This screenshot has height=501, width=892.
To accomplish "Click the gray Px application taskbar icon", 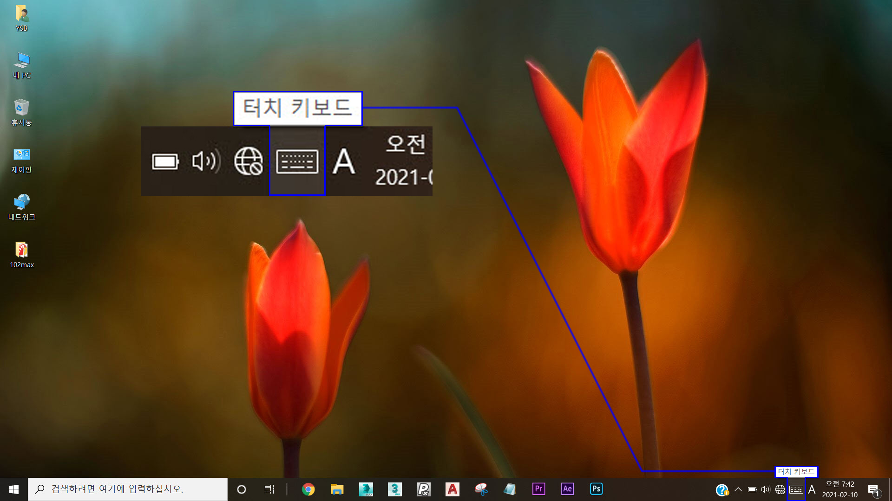I will [423, 489].
